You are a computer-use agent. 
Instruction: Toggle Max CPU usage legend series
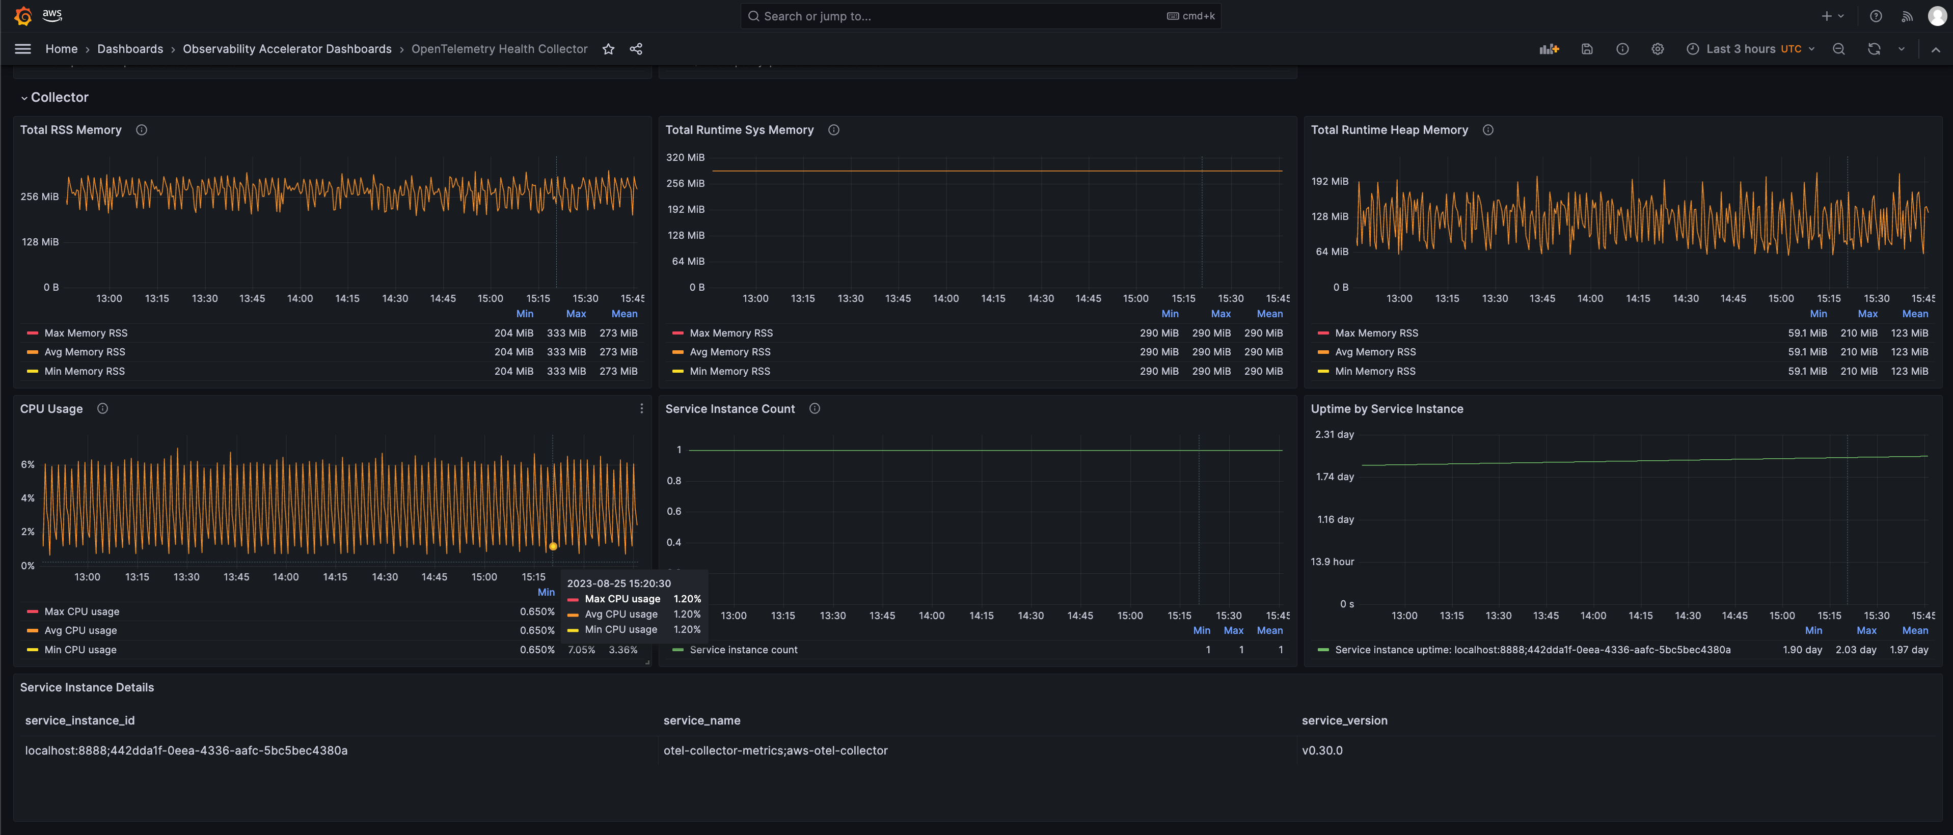pos(82,611)
